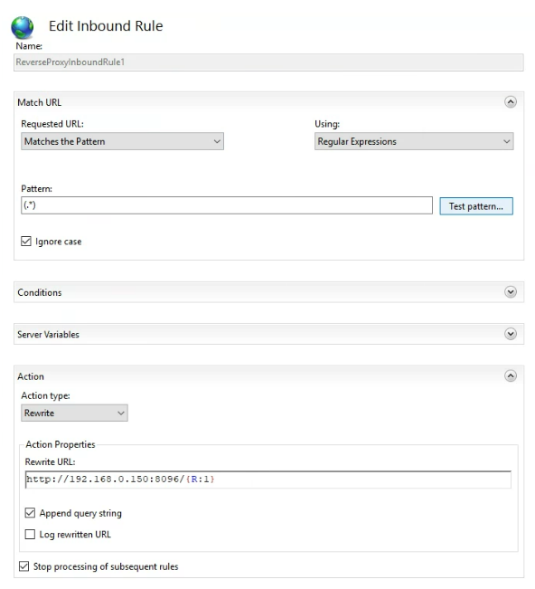This screenshot has width=535, height=589.
Task: Click the Test pattern button
Action: coord(476,206)
